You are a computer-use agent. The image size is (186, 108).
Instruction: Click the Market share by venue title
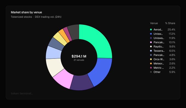pyautogui.click(x=26, y=12)
